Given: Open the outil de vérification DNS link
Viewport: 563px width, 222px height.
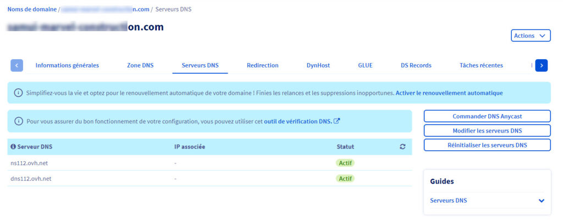Looking at the screenshot, I should 298,121.
